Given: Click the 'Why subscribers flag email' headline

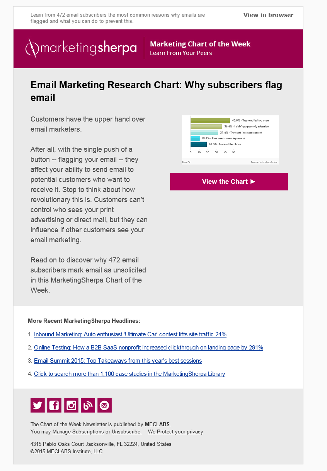Looking at the screenshot, I should click(x=156, y=91).
